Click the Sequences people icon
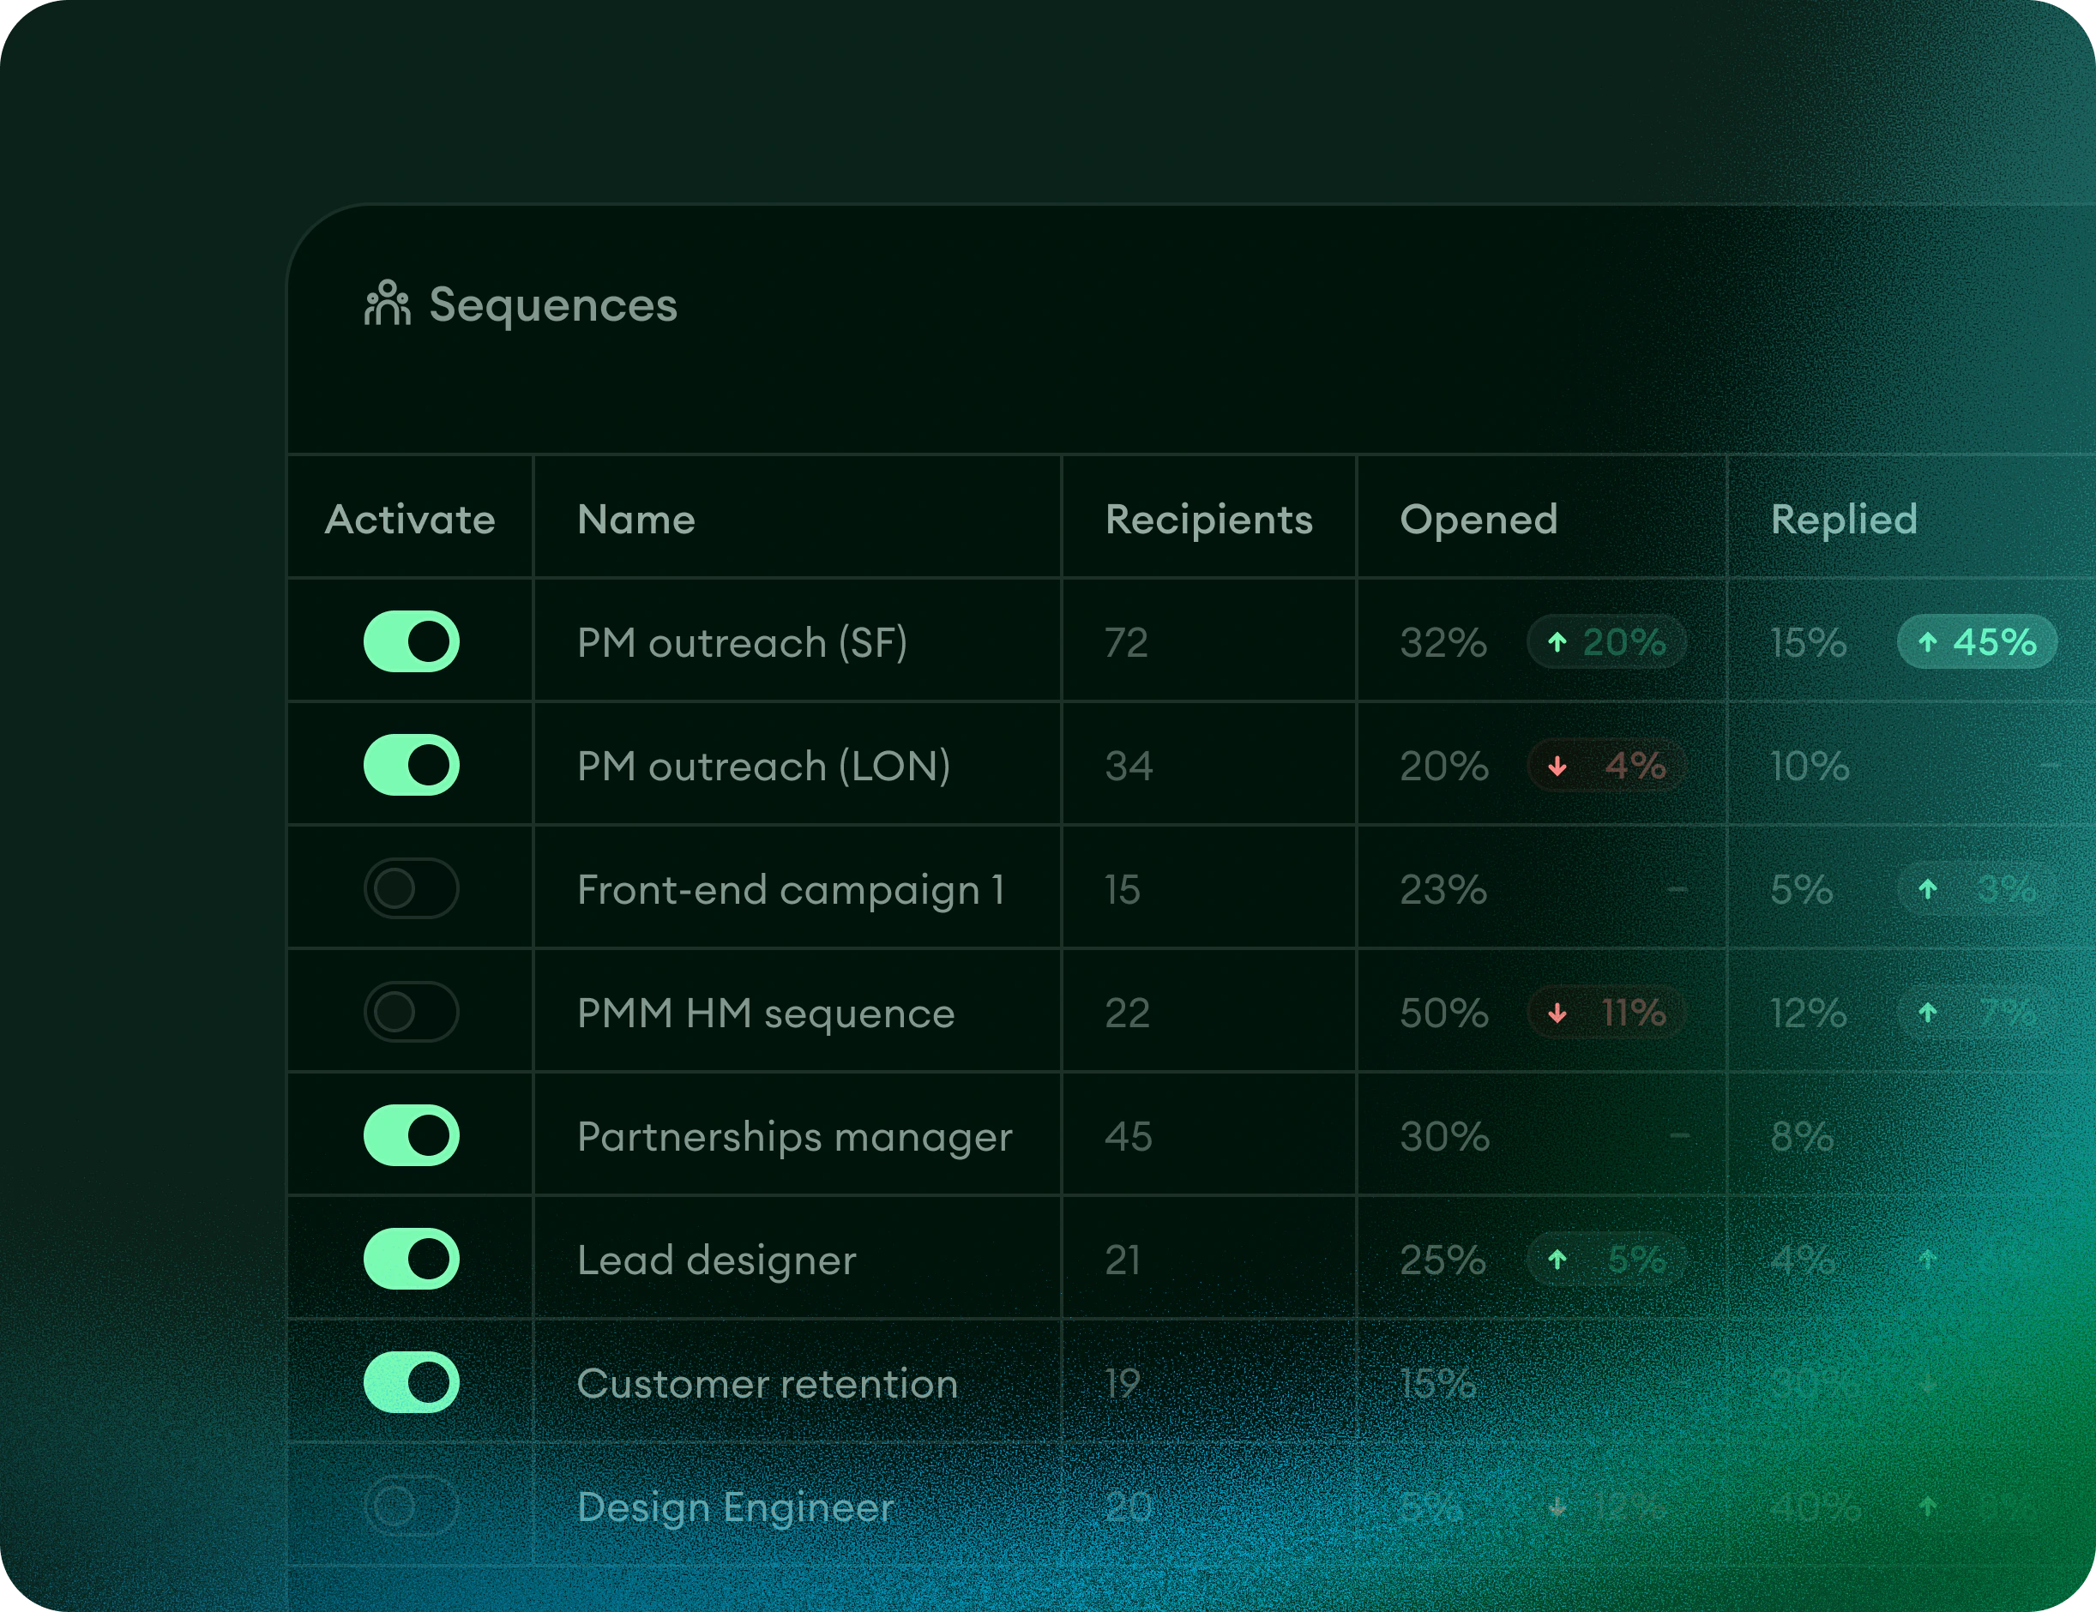 [x=388, y=304]
